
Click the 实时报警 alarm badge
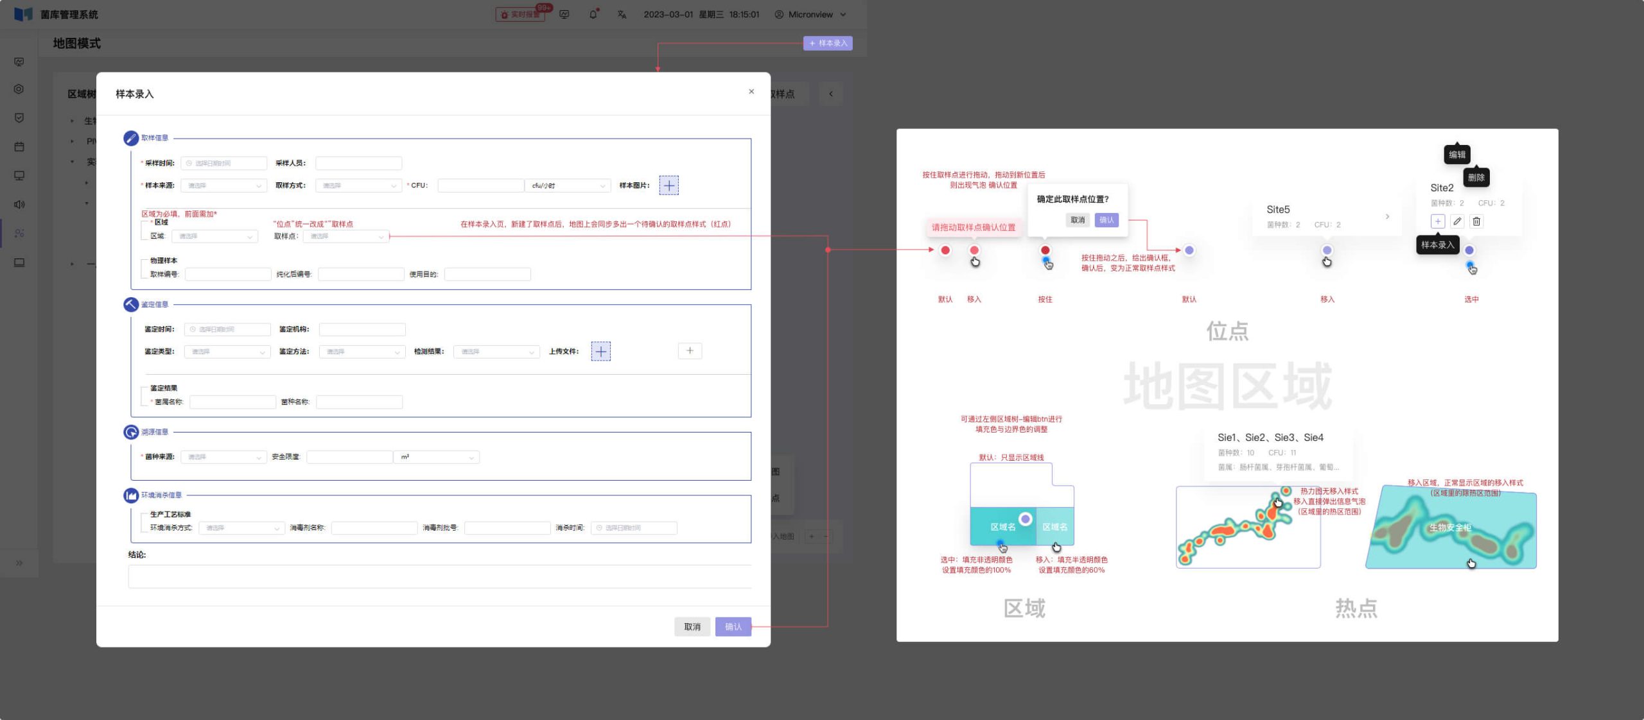(520, 14)
